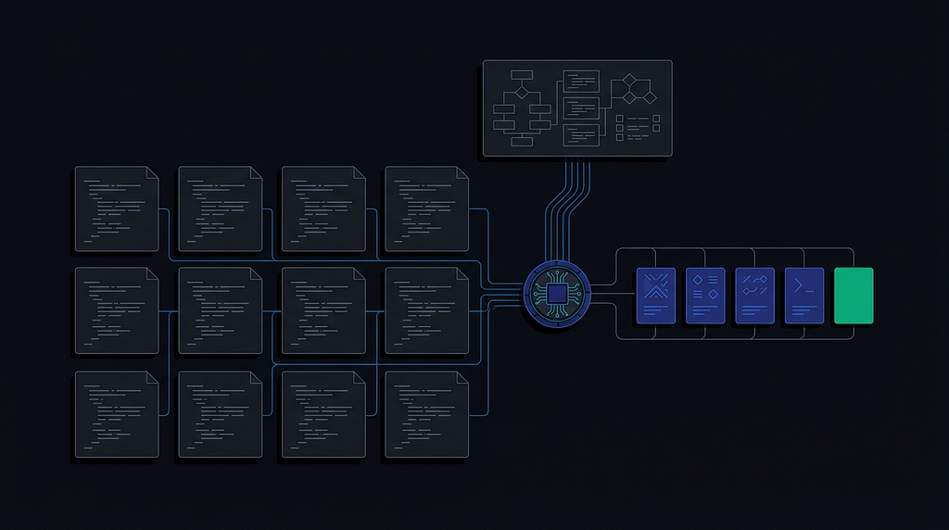
Task: Select first document in the middle row
Action: click(117, 311)
